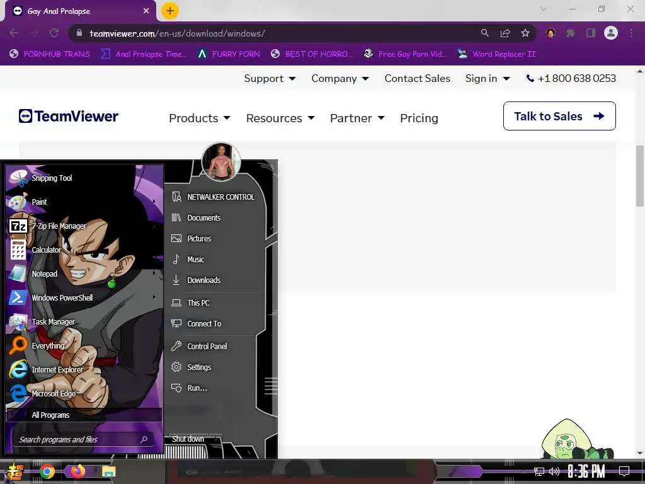This screenshot has height=484, width=645.
Task: Open the Chrome tab search chevron
Action: [x=544, y=9]
